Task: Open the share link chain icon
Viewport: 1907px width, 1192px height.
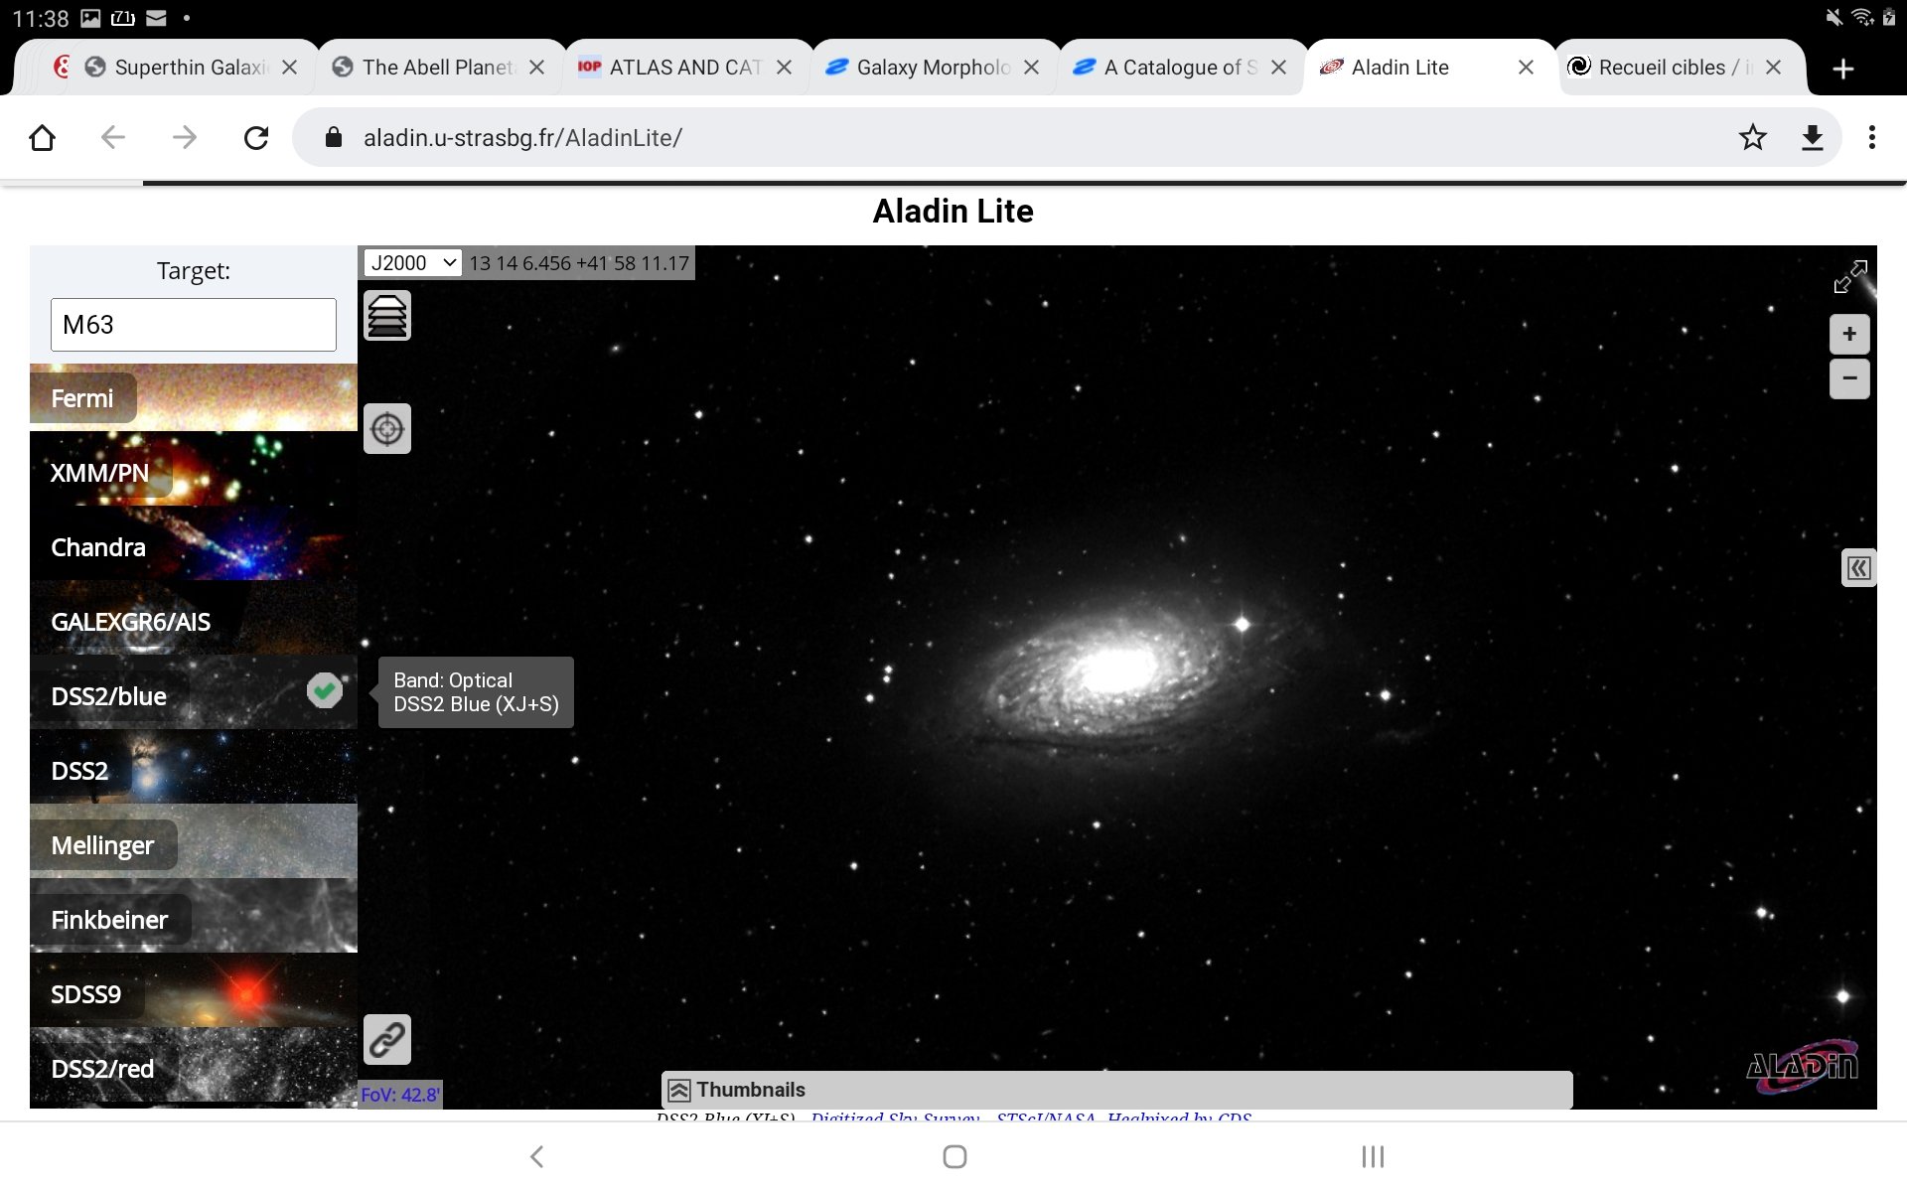Action: [387, 1040]
